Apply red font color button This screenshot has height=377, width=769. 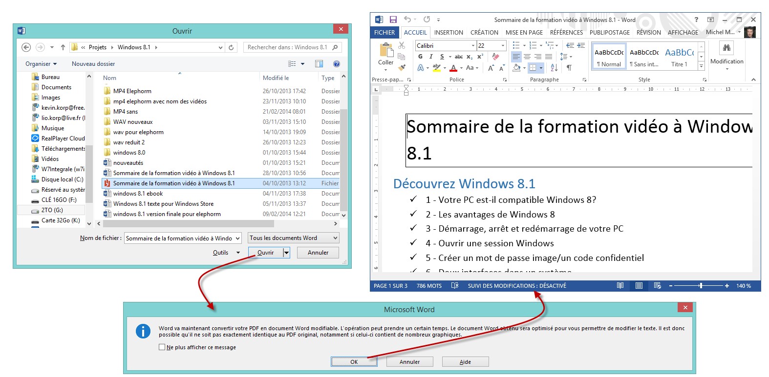pyautogui.click(x=453, y=68)
